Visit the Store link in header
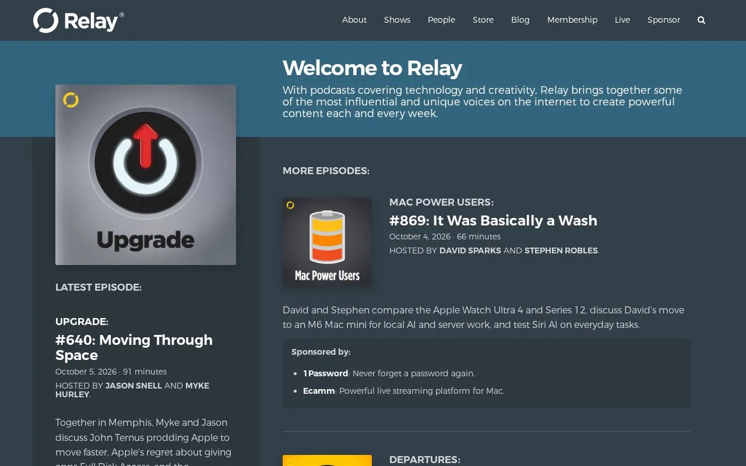746x466 pixels. [483, 20]
